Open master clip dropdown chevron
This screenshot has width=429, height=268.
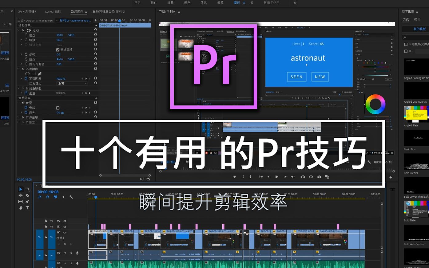click(x=57, y=21)
